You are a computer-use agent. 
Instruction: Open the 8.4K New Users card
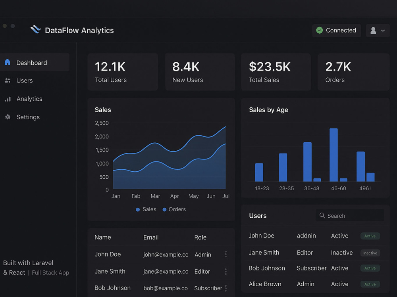tap(200, 72)
